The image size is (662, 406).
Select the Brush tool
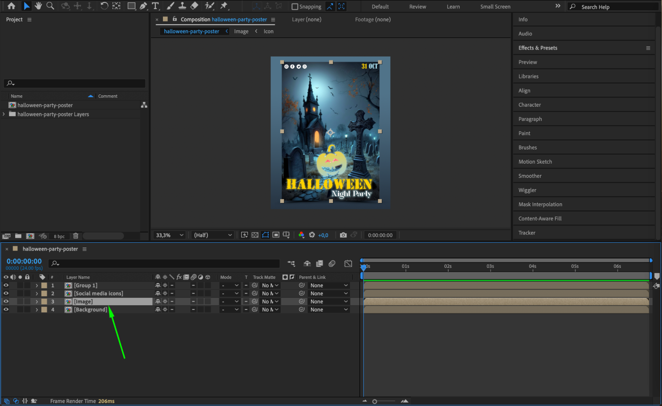[170, 6]
